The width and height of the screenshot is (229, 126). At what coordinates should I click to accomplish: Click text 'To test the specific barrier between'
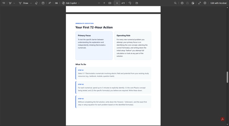91,39
